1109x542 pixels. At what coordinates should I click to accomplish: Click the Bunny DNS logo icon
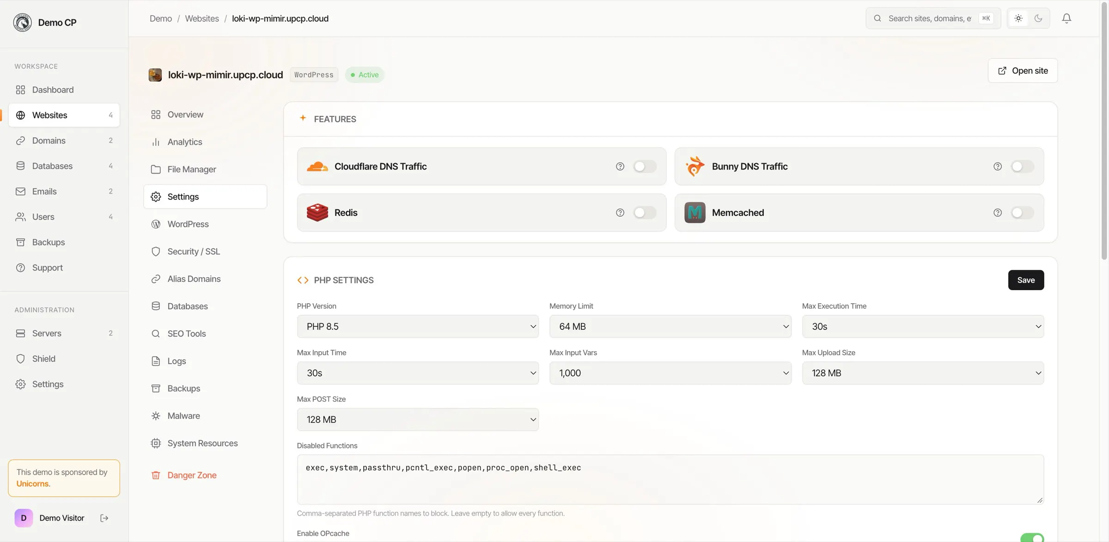tap(695, 166)
